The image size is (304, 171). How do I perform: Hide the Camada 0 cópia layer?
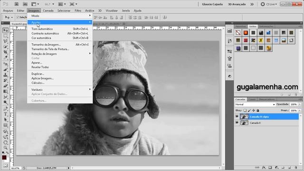coord(237,116)
